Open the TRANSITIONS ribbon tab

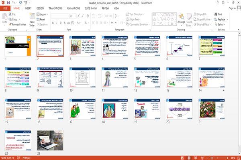point(55,8)
